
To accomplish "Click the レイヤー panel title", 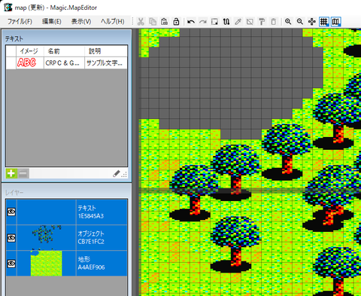I will pos(14,193).
